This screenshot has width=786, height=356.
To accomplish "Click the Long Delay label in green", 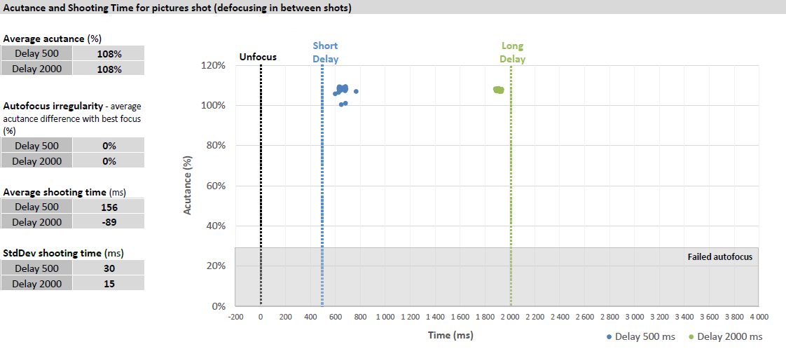I will [512, 53].
